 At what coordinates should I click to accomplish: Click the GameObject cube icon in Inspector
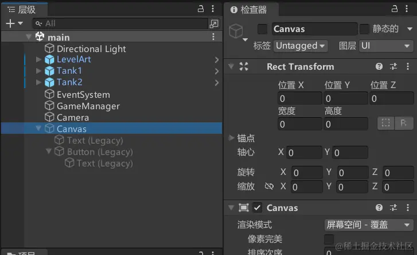point(236,31)
